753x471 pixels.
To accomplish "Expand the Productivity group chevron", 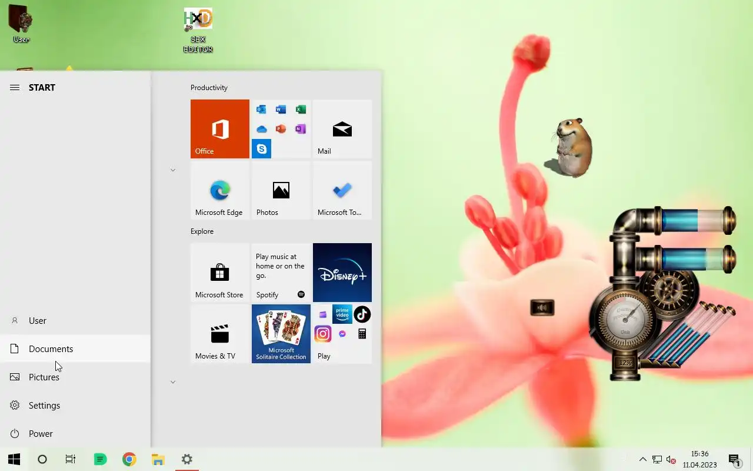I will click(x=173, y=170).
